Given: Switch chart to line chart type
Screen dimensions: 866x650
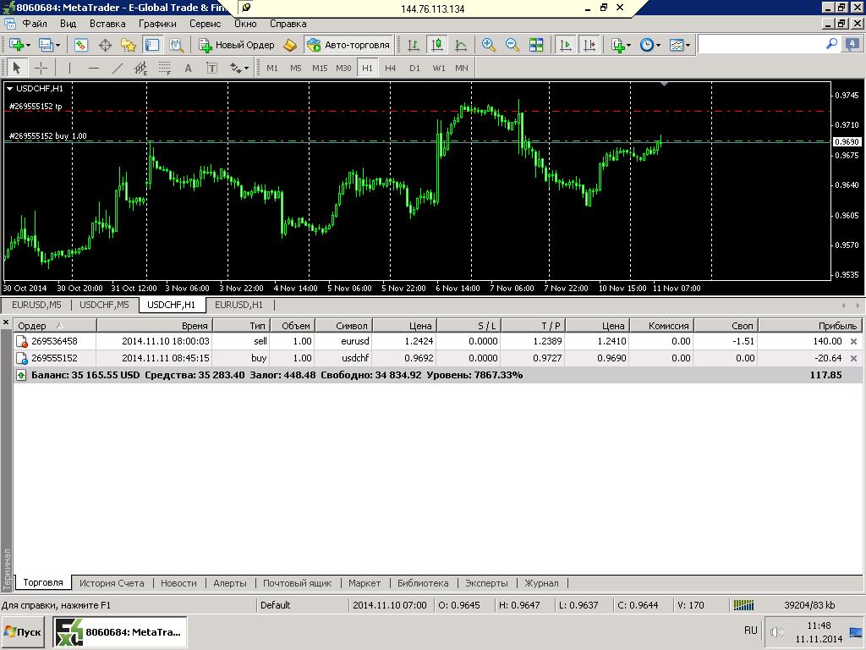Looking at the screenshot, I should click(461, 45).
